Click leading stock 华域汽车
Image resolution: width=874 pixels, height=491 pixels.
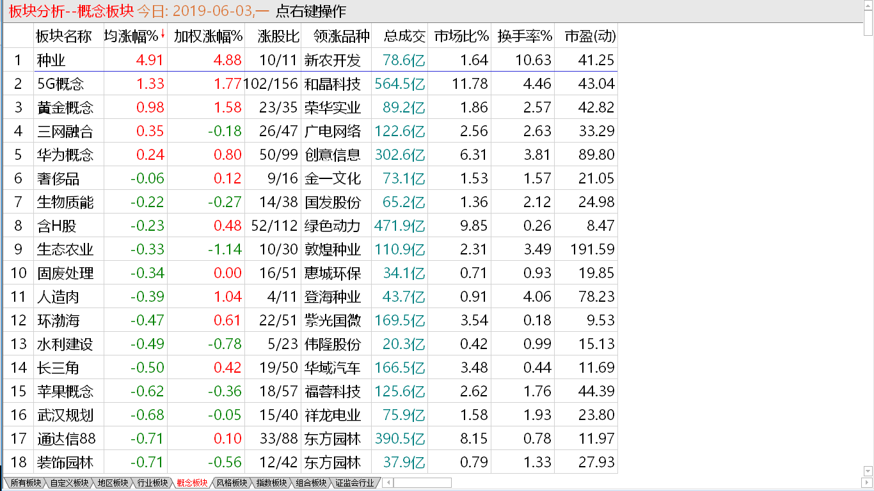tap(333, 368)
